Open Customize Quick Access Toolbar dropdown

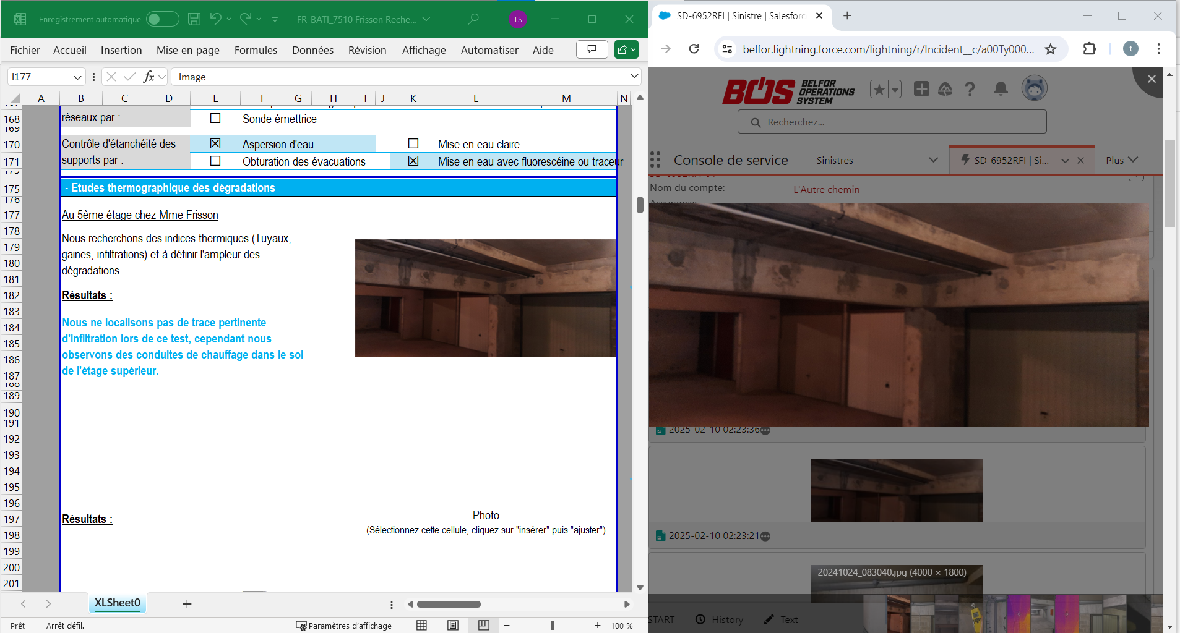tap(275, 19)
